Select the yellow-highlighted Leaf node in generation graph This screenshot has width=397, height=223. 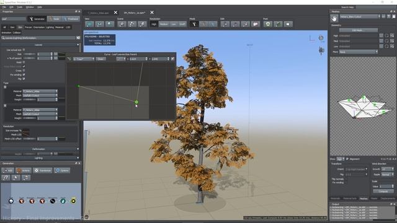[x=73, y=201]
